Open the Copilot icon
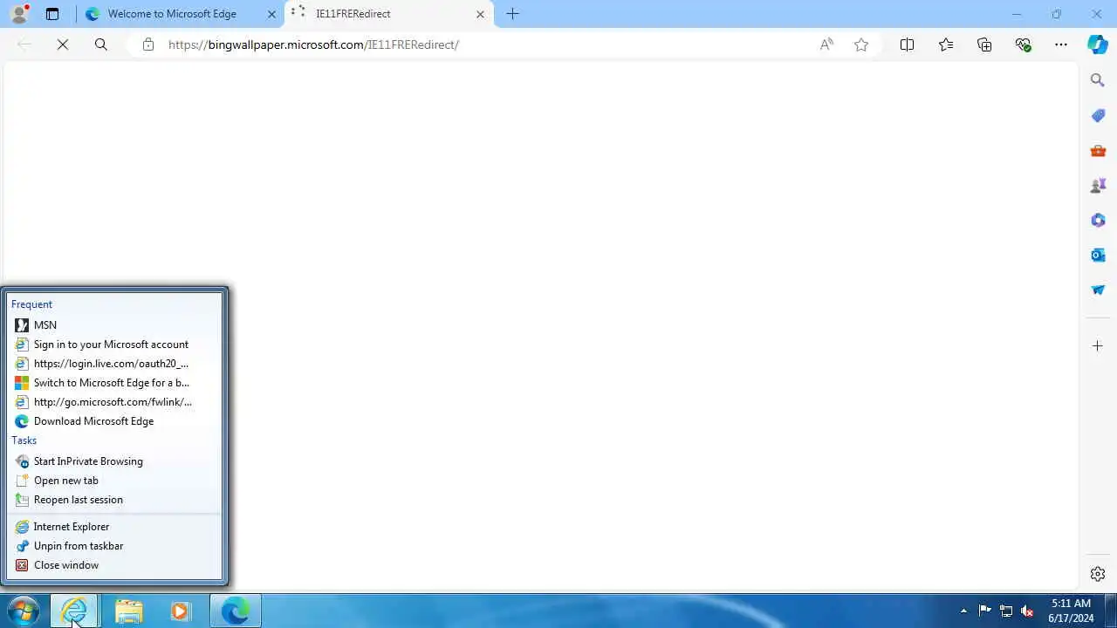This screenshot has height=628, width=1117. pos(1098,44)
